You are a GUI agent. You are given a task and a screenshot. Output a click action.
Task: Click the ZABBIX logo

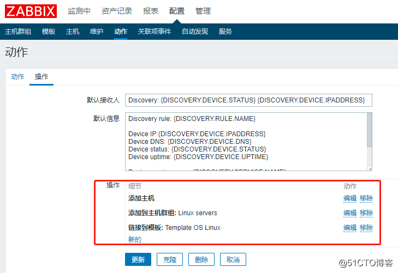[31, 11]
